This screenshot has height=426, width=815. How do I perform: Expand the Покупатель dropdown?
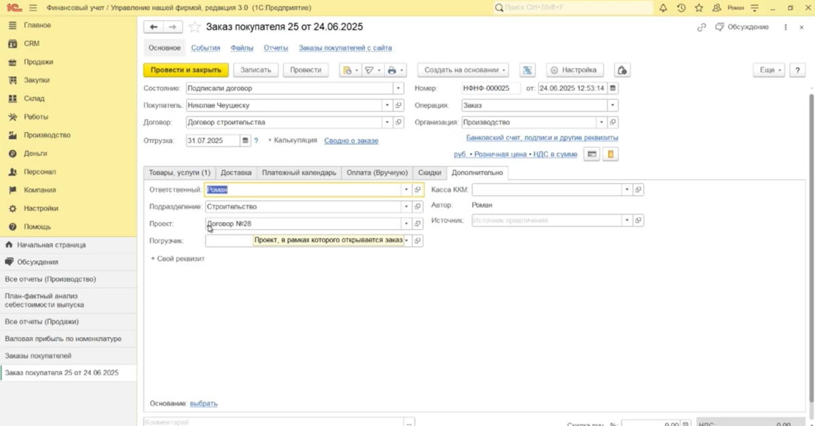(387, 105)
